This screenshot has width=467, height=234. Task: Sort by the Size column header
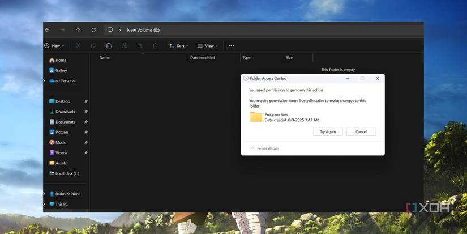pos(289,58)
